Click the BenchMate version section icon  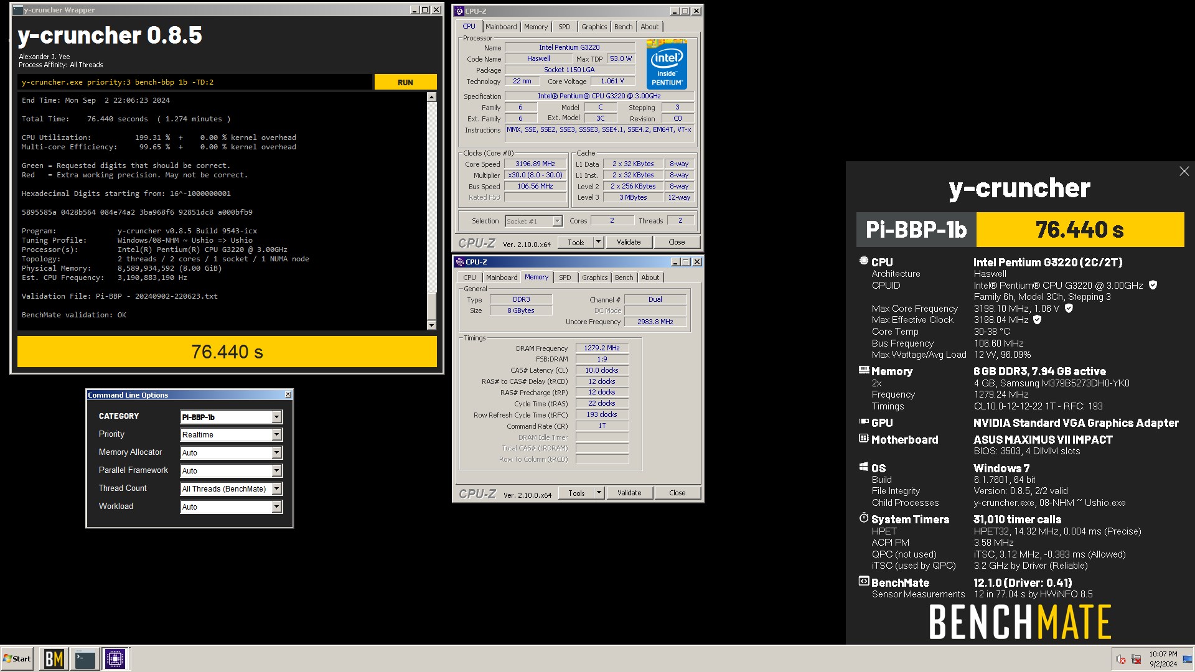(x=863, y=582)
